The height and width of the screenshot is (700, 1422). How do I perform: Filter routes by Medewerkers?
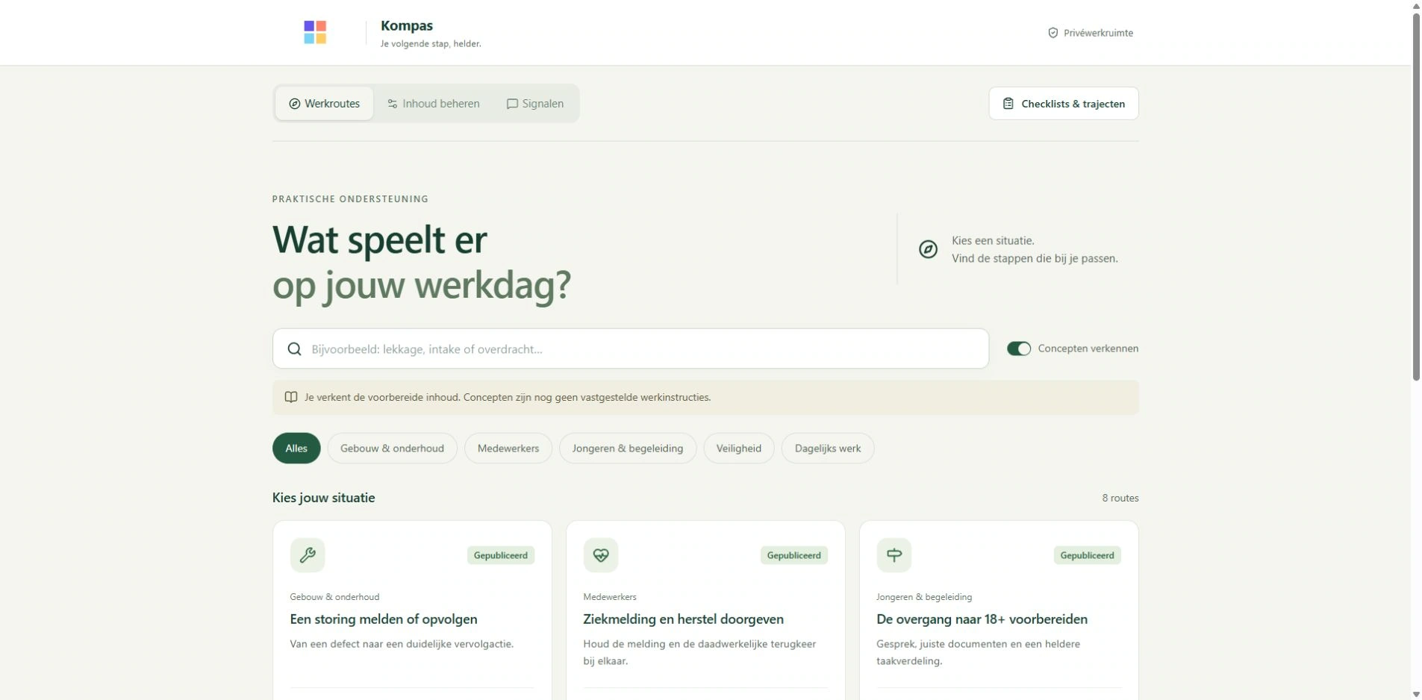point(508,449)
